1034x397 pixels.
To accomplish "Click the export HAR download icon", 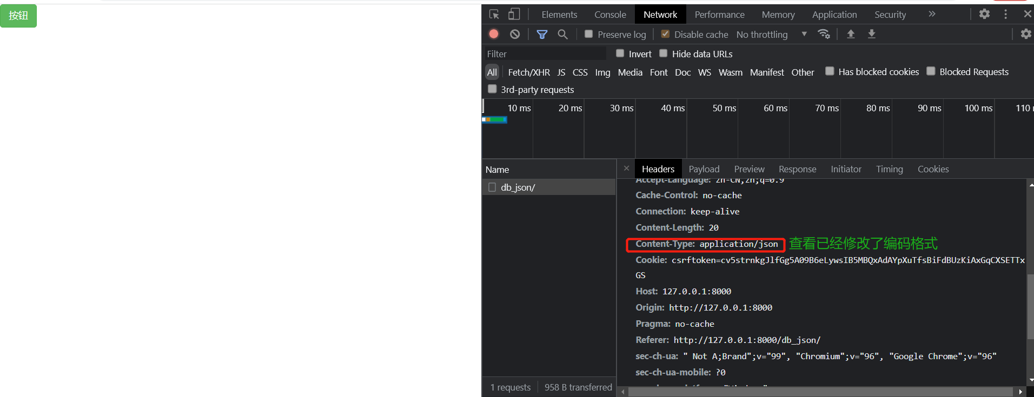I will [x=872, y=34].
